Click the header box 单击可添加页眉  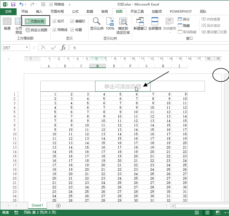pyautogui.click(x=123, y=86)
